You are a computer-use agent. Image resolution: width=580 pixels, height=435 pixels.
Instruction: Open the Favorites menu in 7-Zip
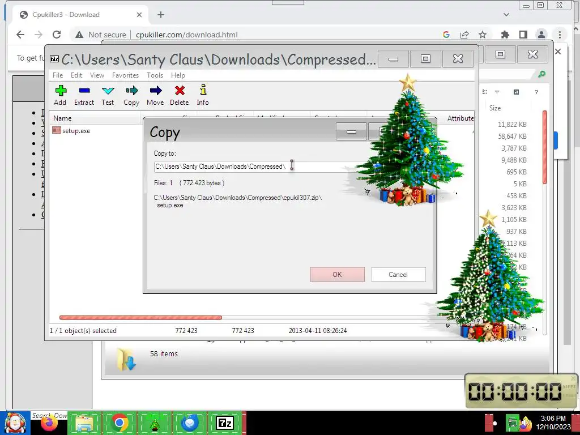[125, 75]
